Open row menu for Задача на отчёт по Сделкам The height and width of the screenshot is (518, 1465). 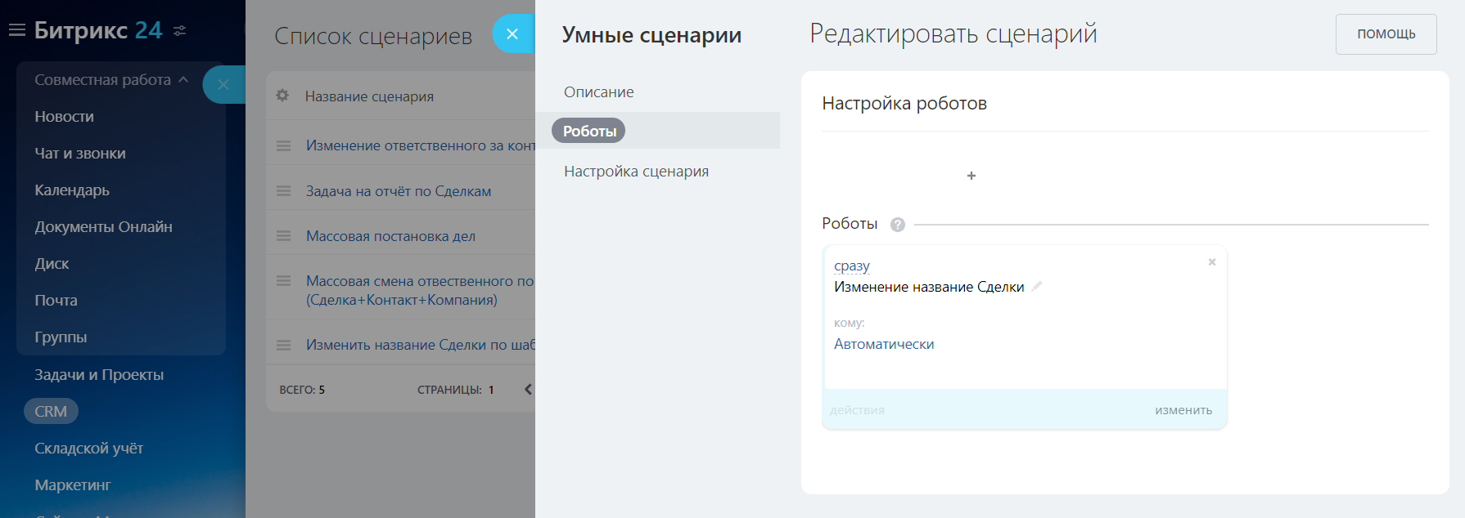[x=284, y=191]
